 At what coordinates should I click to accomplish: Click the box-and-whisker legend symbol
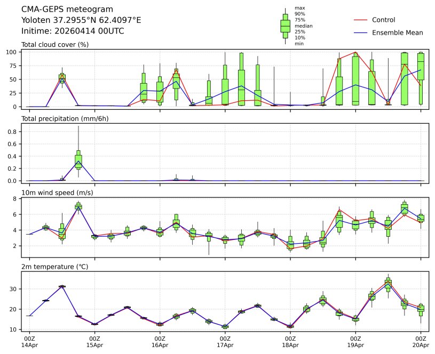285,26
